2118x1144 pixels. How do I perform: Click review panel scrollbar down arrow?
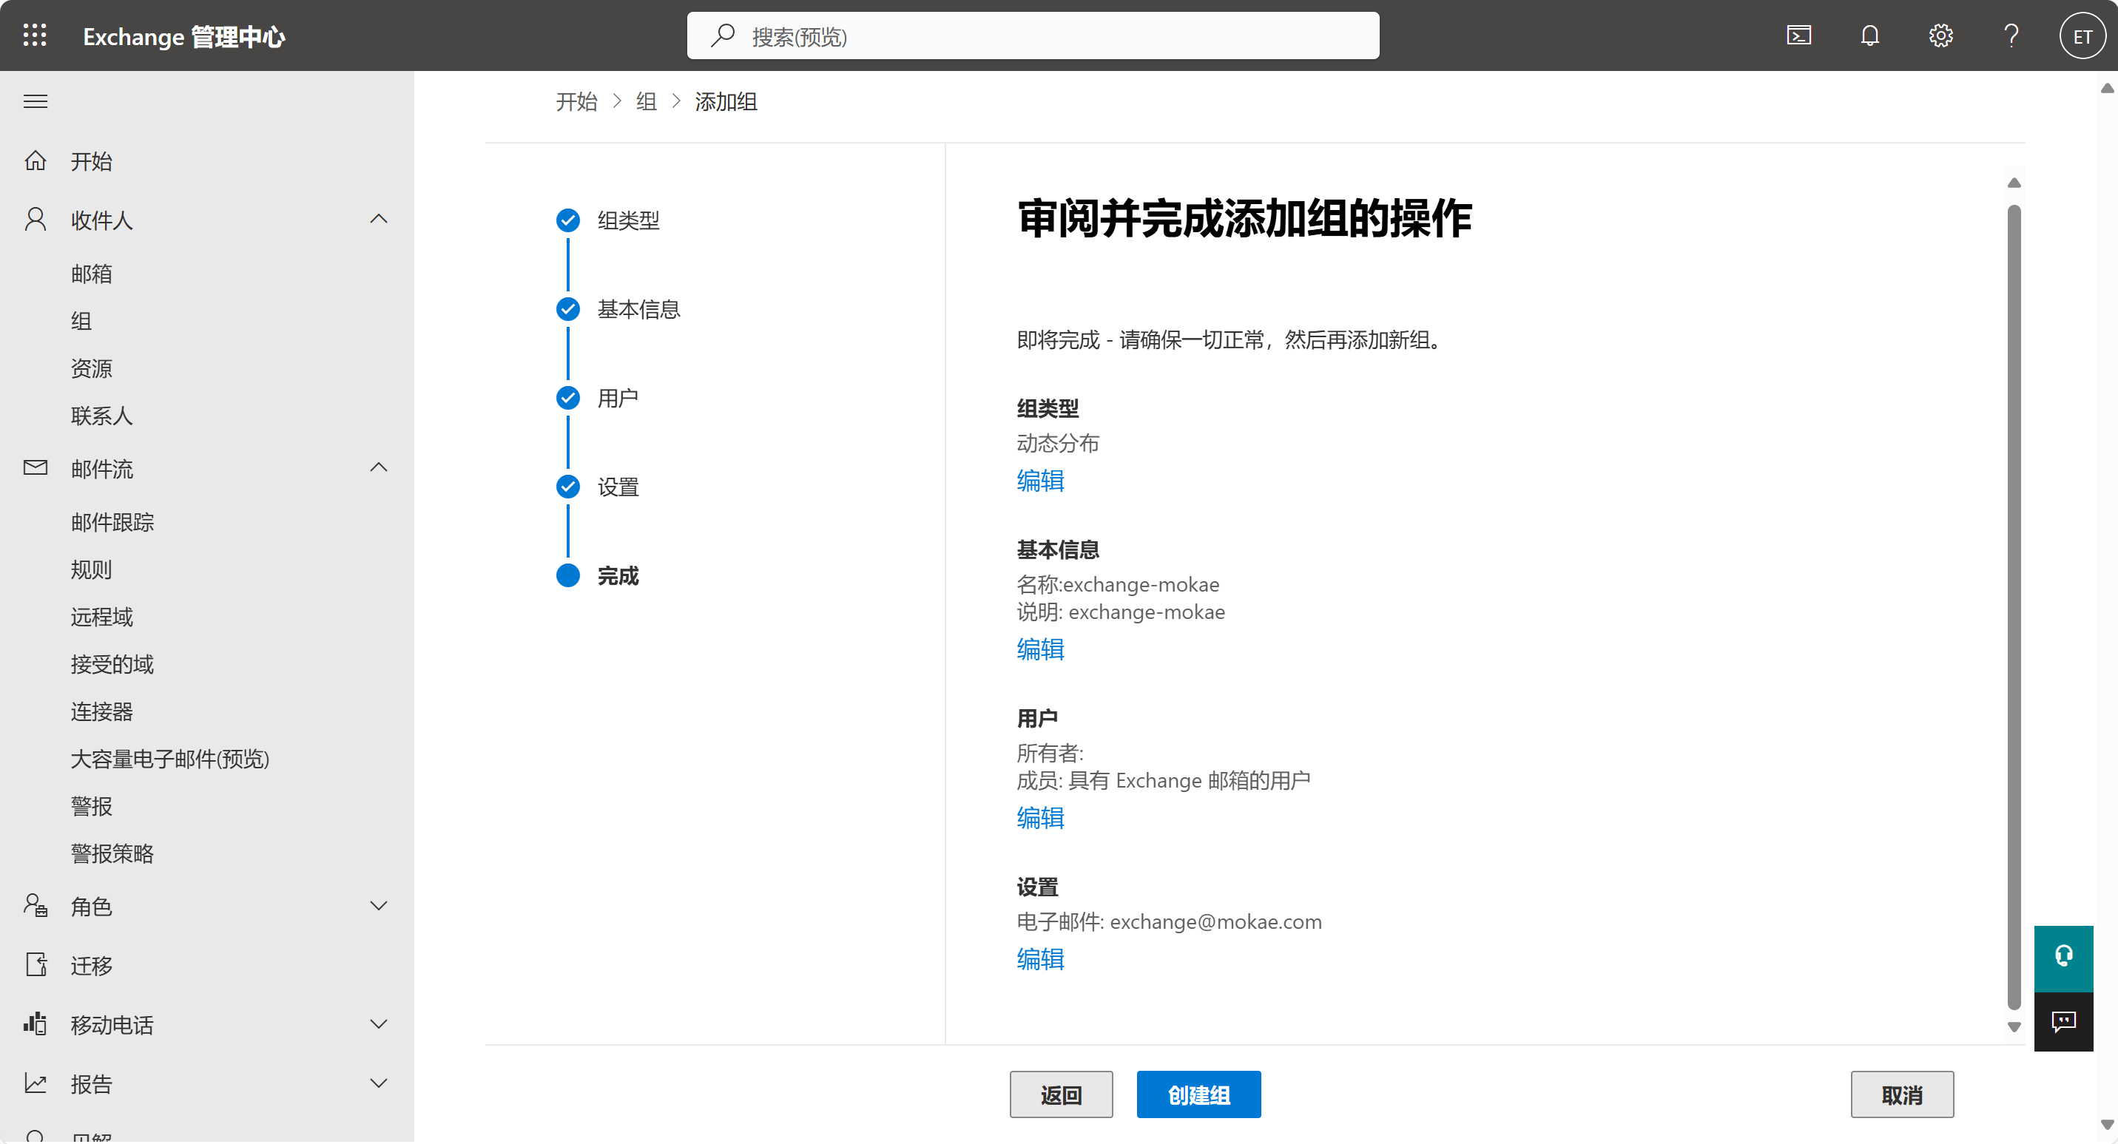[x=2014, y=1027]
